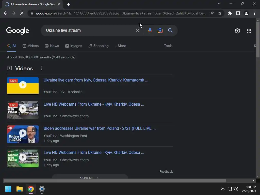Go back to the previous page

click(6, 13)
